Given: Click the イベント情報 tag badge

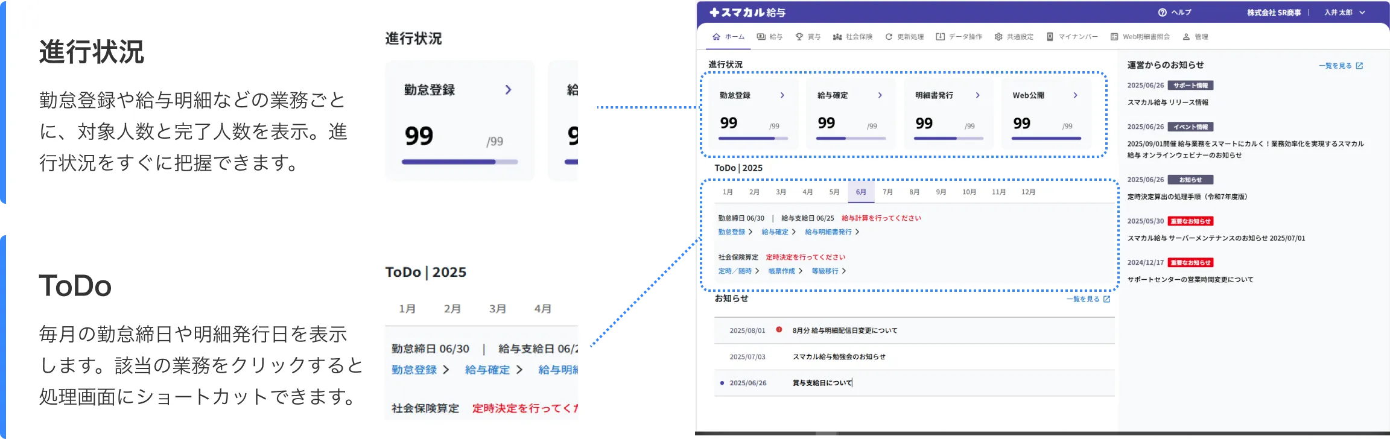Looking at the screenshot, I should 1190,127.
